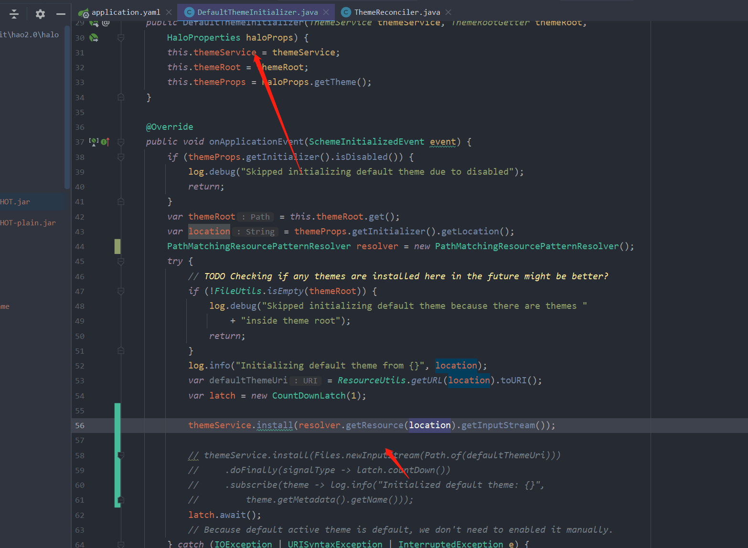Screen dimensions: 748x548
Task: Click the bean navigation icon beside line 37
Action: tap(94, 141)
